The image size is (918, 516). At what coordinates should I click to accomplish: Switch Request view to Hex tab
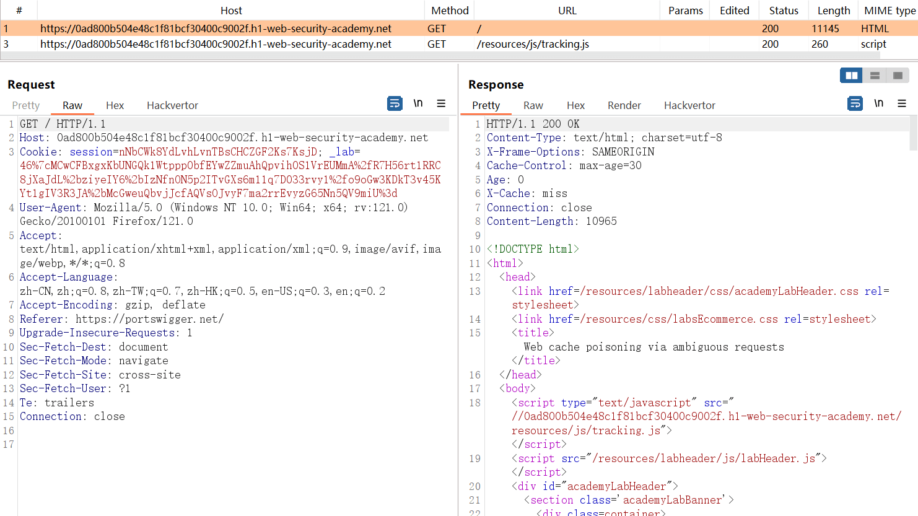(115, 105)
